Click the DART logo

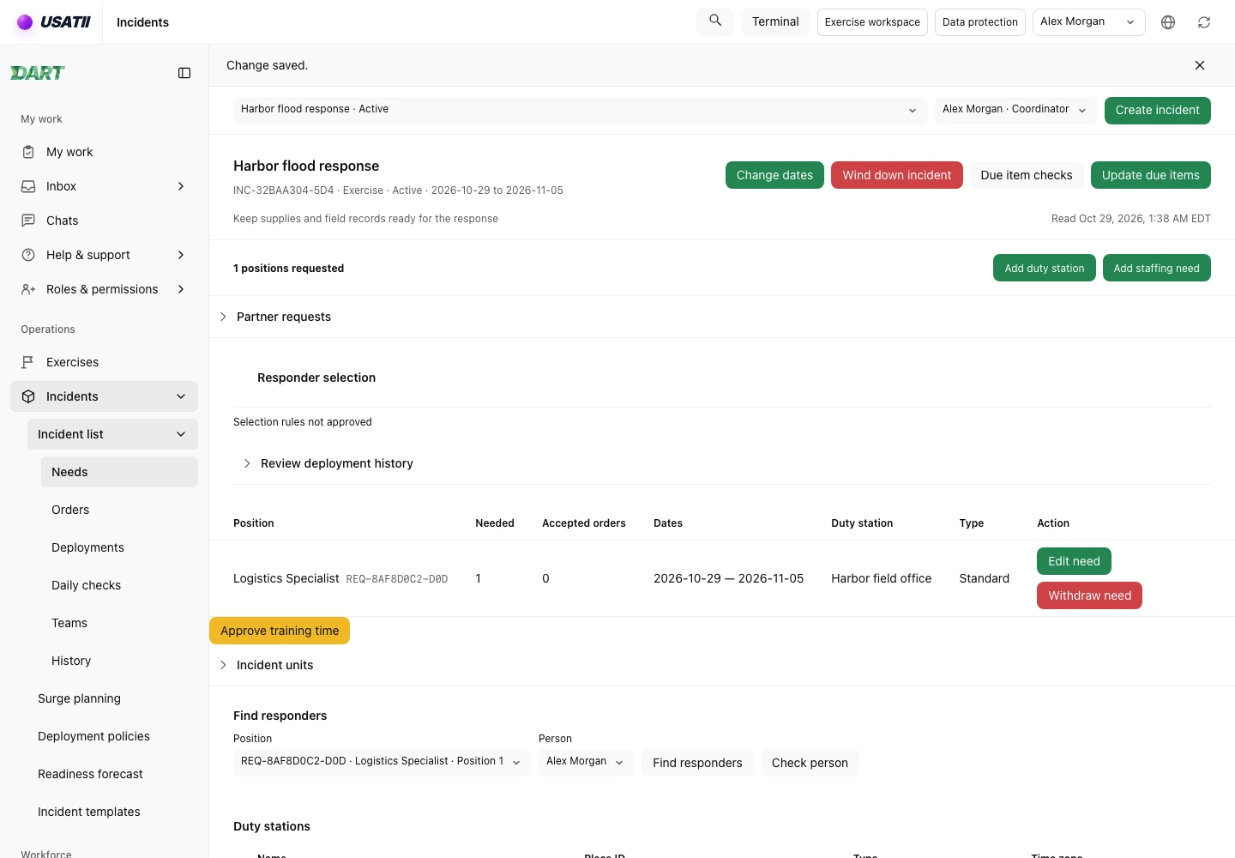click(x=38, y=73)
